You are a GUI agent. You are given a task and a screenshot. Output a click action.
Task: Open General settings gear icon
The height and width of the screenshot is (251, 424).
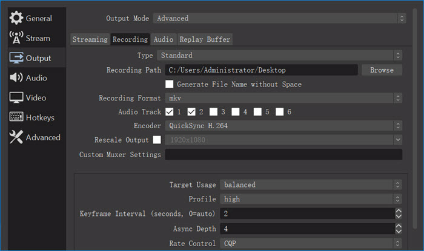pos(16,18)
